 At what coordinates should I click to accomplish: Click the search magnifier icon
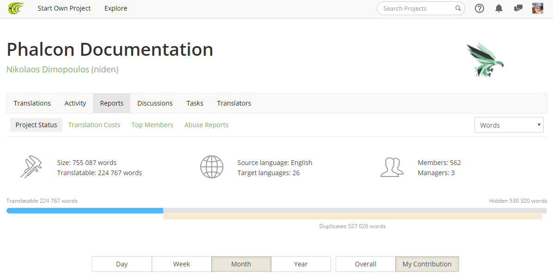pos(458,8)
